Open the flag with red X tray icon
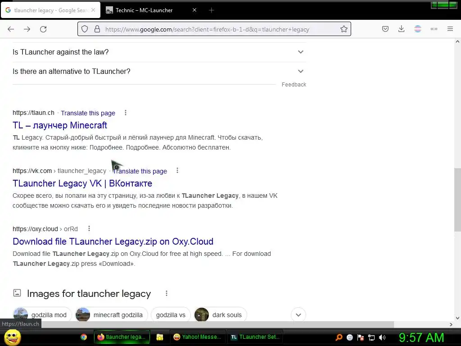 [x=361, y=337]
